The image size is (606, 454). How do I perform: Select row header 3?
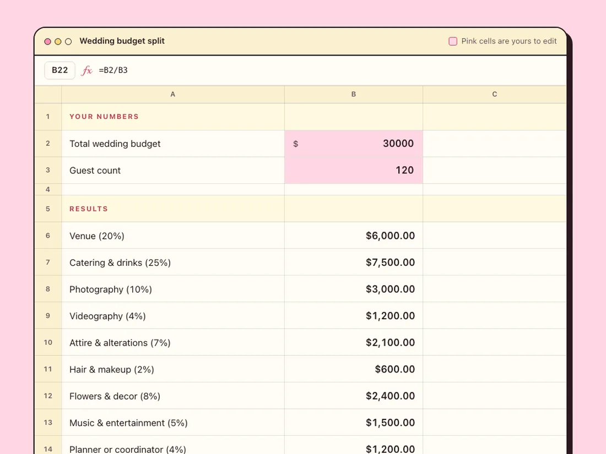pyautogui.click(x=48, y=170)
